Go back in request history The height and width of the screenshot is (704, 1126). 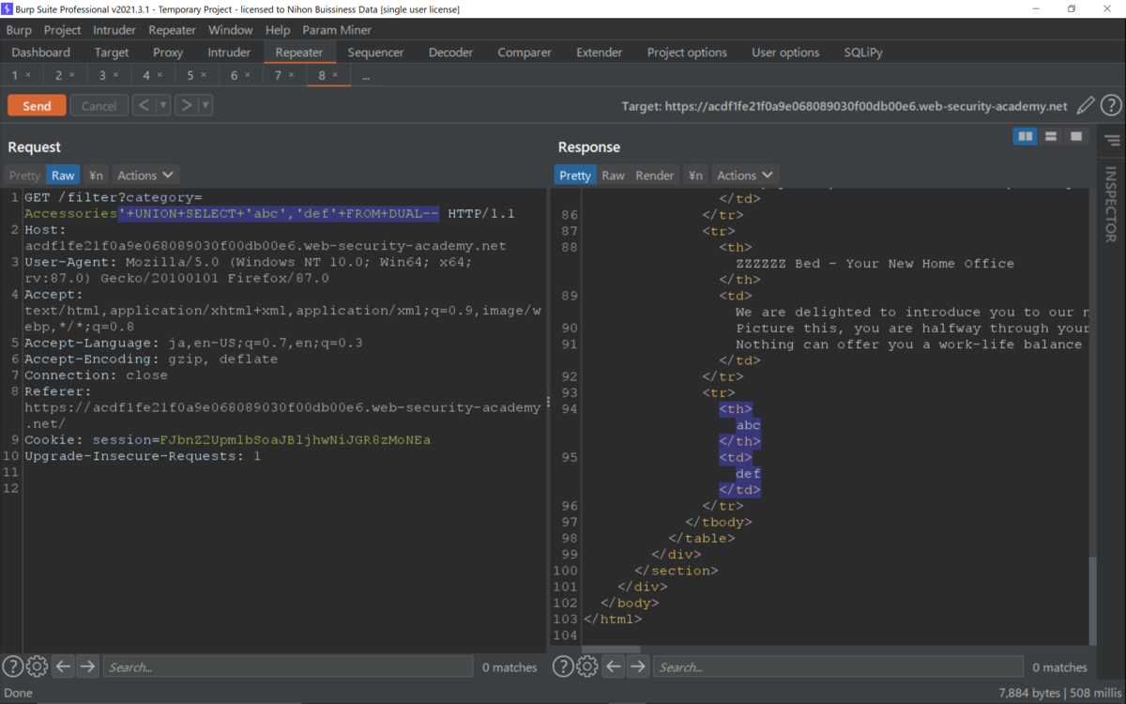tap(144, 105)
